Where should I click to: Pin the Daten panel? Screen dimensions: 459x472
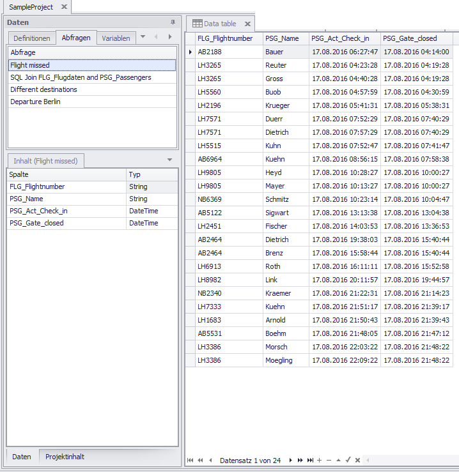(x=173, y=22)
